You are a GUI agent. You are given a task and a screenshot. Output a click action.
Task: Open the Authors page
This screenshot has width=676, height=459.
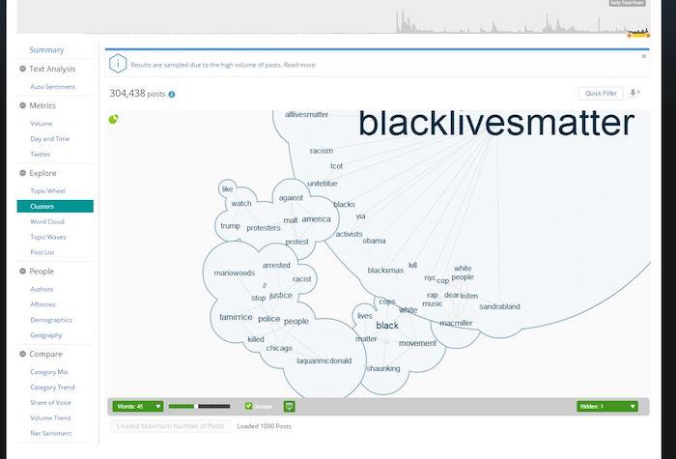(42, 289)
